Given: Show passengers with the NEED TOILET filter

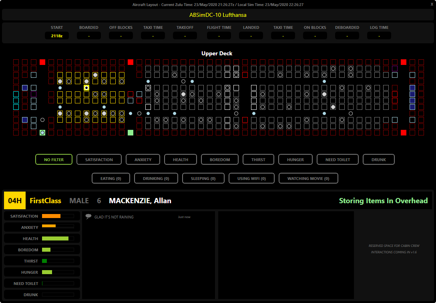Looking at the screenshot, I should coord(338,160).
